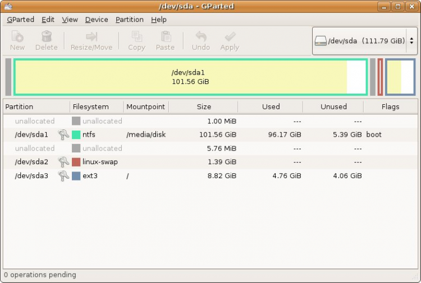421x283 pixels.
Task: Click the Delete partition toolbar icon
Action: point(47,37)
